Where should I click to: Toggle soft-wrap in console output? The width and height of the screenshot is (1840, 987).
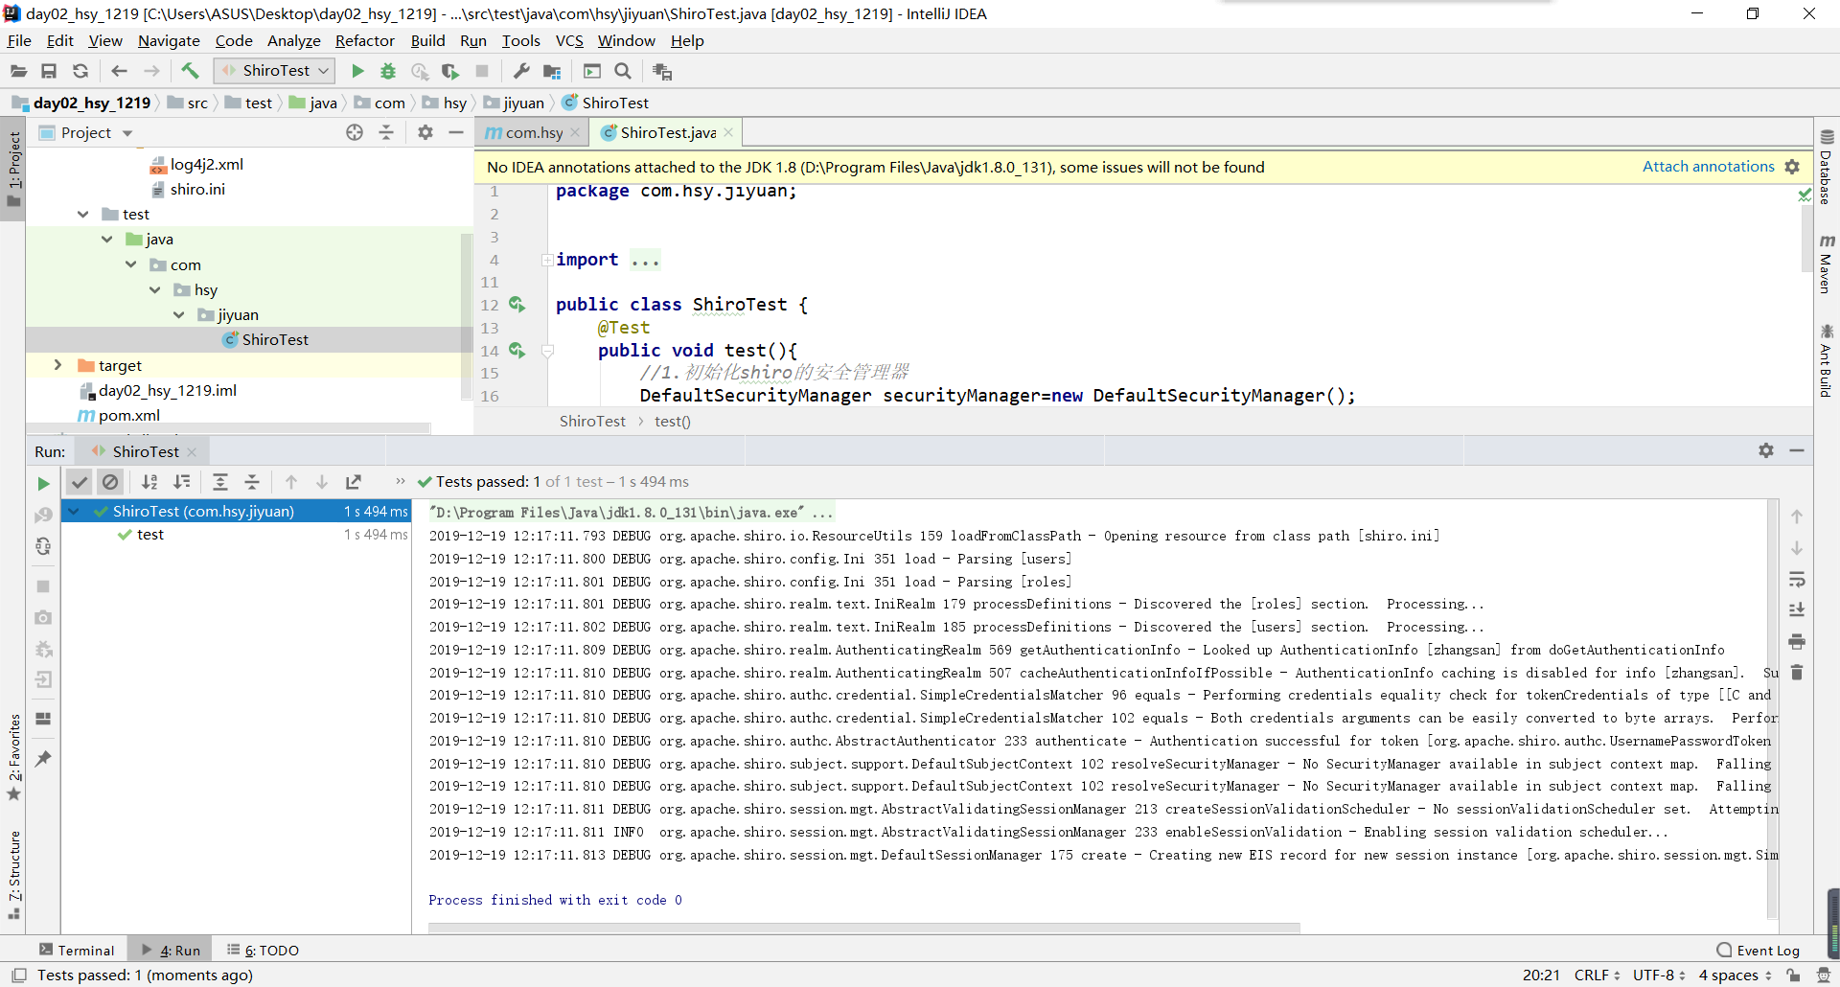click(x=1797, y=579)
